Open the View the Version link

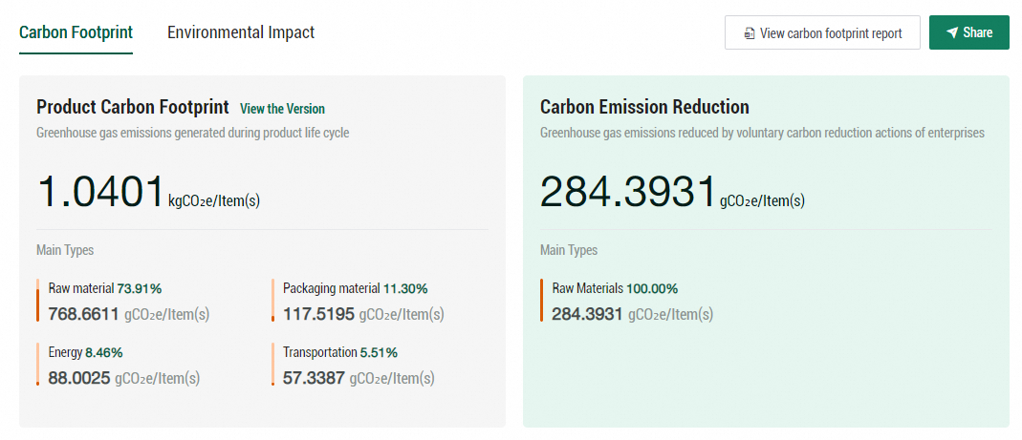(282, 109)
